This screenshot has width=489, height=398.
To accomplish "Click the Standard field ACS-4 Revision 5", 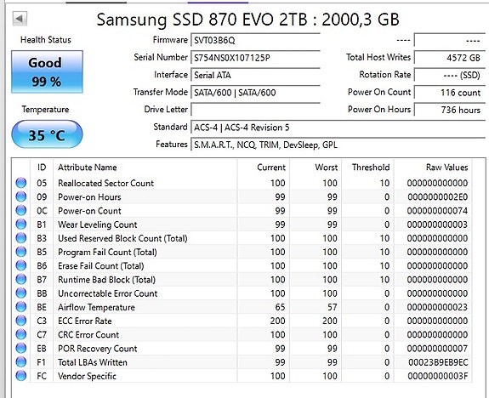I will (x=338, y=128).
